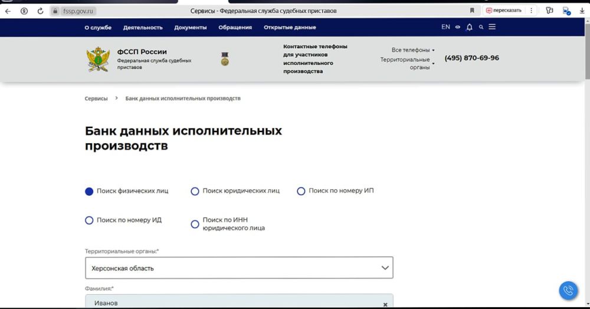This screenshot has height=309, width=590.
Task: Select 'Поиск юридических лиц' radio option
Action: (x=195, y=191)
